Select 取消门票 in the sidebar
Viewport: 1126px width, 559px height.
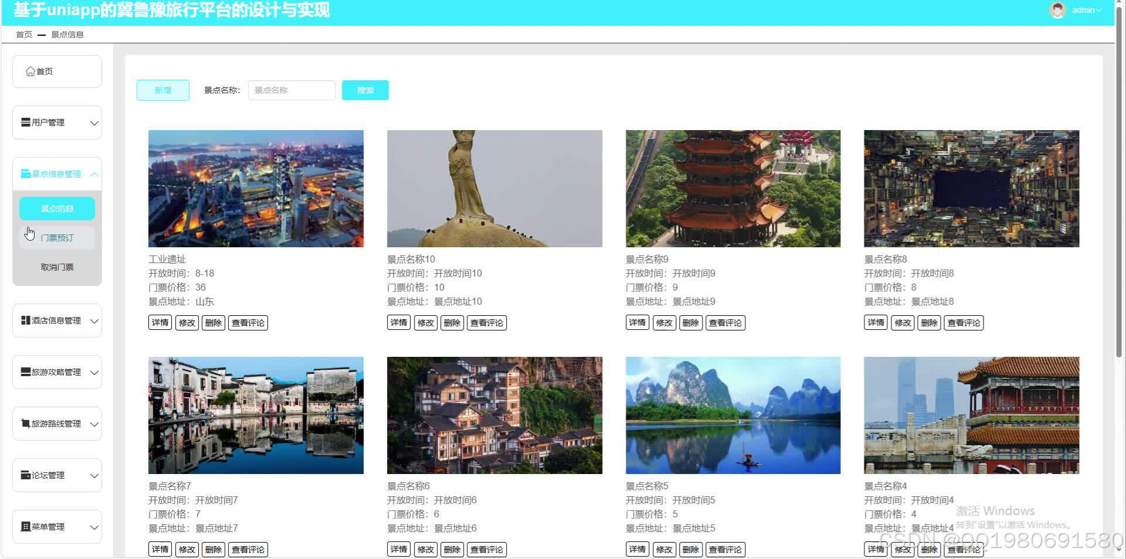point(57,267)
